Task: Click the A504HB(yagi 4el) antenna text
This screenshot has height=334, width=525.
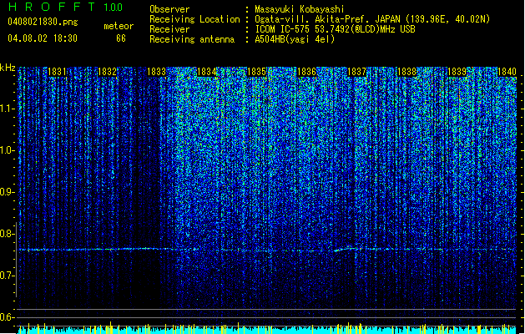Action: tap(295, 39)
